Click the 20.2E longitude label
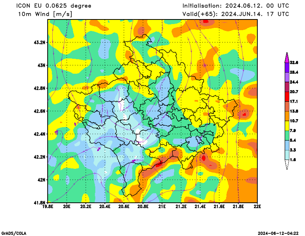The height and width of the screenshot is (236, 305). click(x=86, y=207)
